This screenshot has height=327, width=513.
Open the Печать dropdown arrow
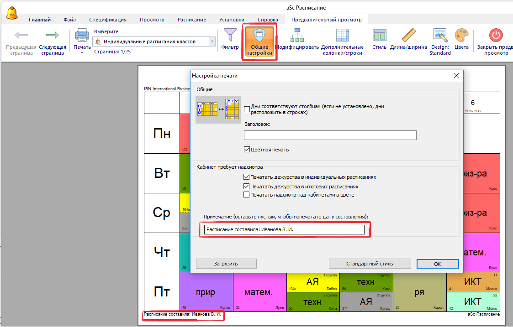tap(82, 53)
